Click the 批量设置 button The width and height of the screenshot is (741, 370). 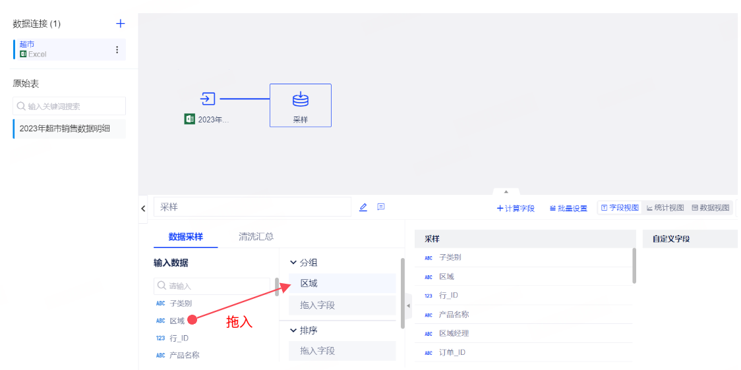568,209
